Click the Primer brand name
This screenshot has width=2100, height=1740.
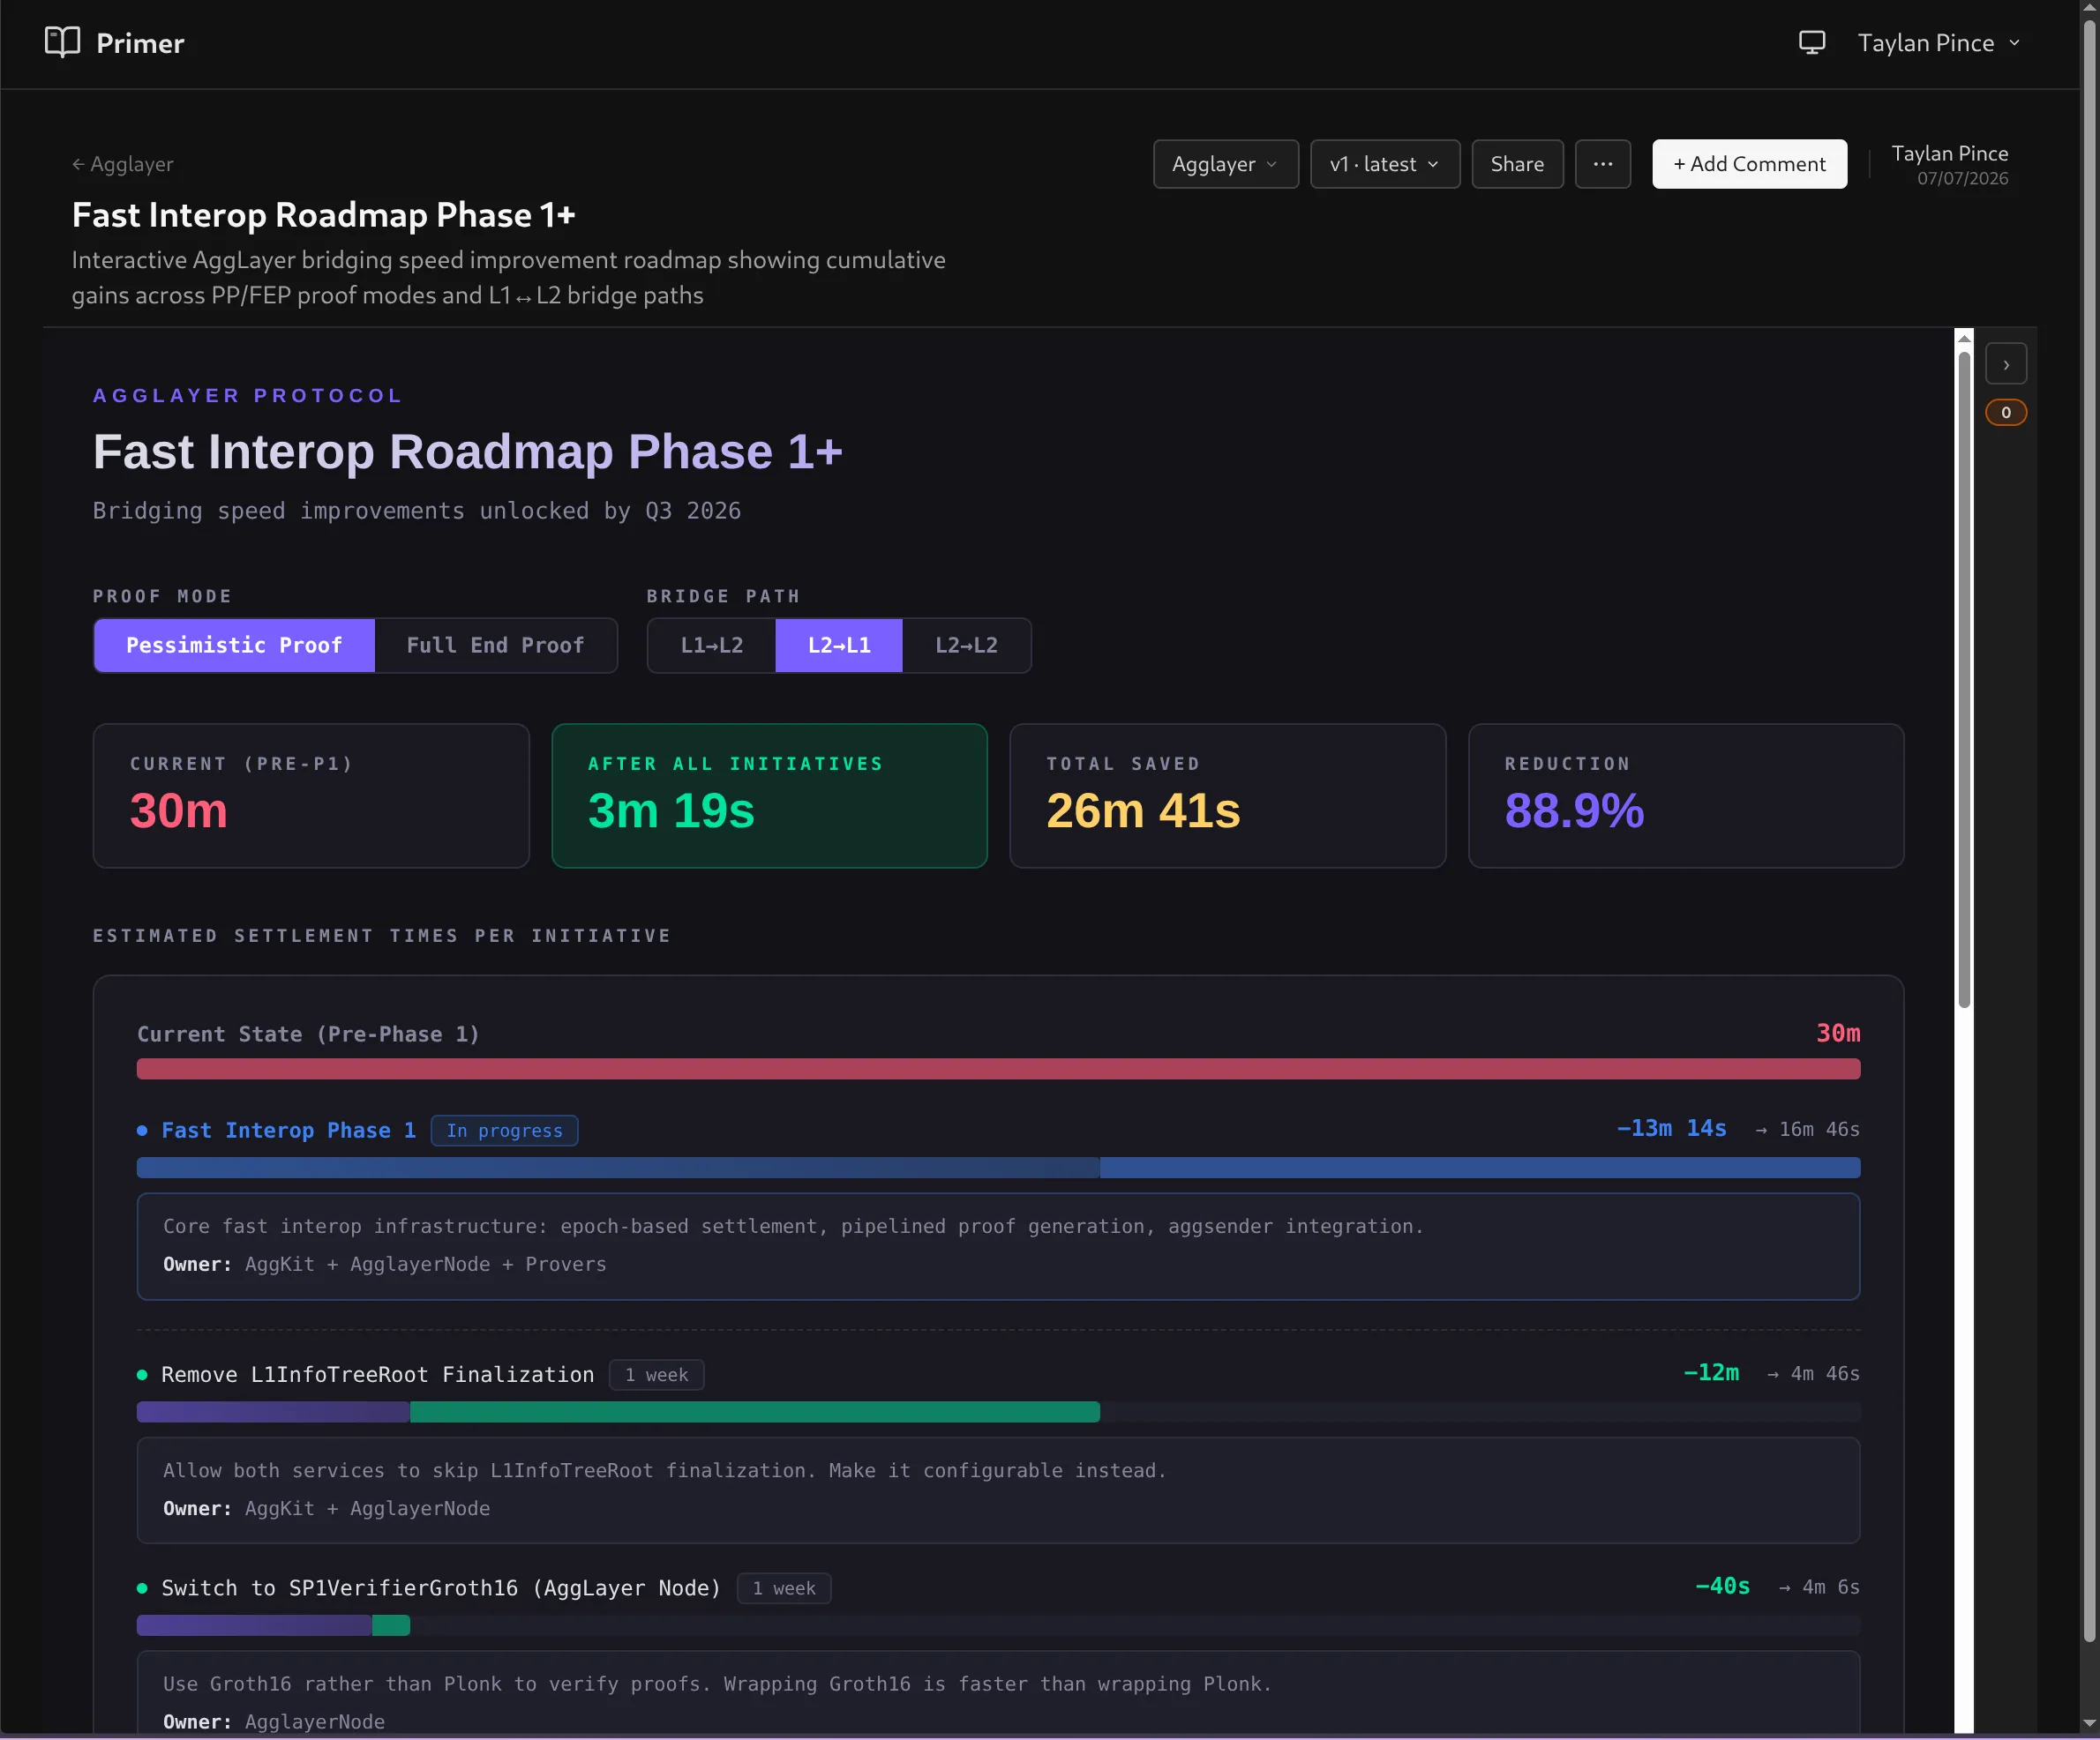pyautogui.click(x=140, y=43)
